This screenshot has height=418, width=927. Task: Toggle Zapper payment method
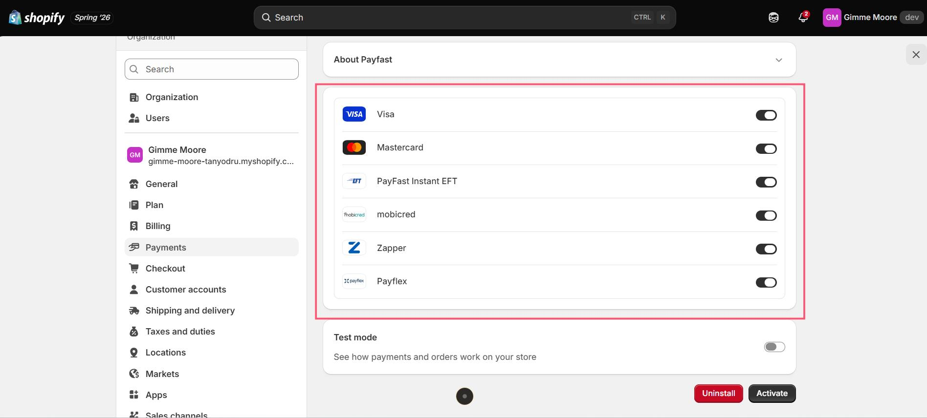click(x=766, y=249)
